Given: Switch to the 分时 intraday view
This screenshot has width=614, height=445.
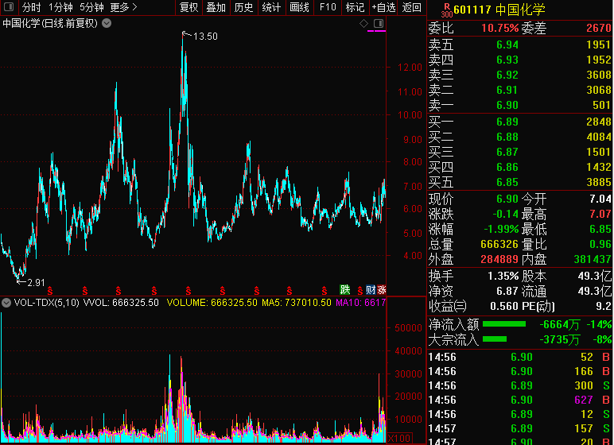Looking at the screenshot, I should click(31, 7).
